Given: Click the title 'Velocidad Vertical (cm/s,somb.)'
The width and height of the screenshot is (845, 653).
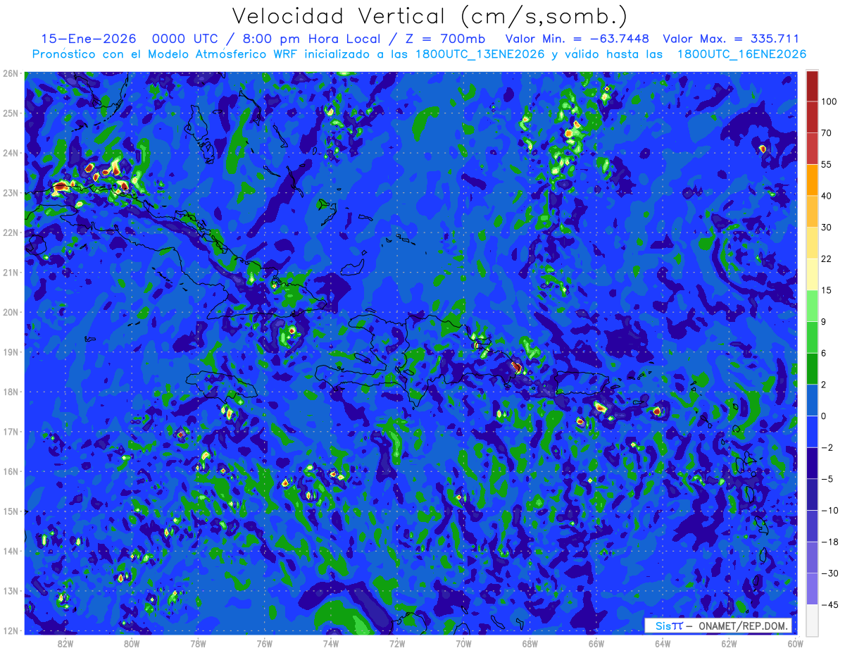Looking at the screenshot, I should pos(430,16).
